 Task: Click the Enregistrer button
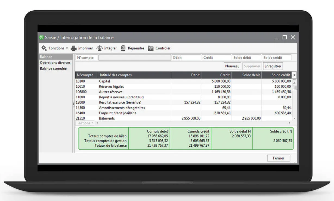click(x=273, y=66)
